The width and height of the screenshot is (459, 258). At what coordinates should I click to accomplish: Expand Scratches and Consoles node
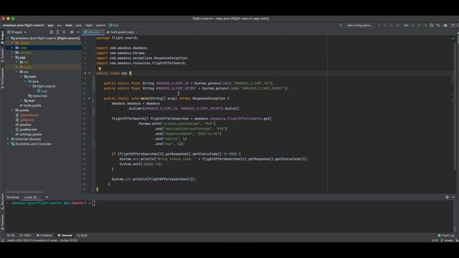(8, 144)
